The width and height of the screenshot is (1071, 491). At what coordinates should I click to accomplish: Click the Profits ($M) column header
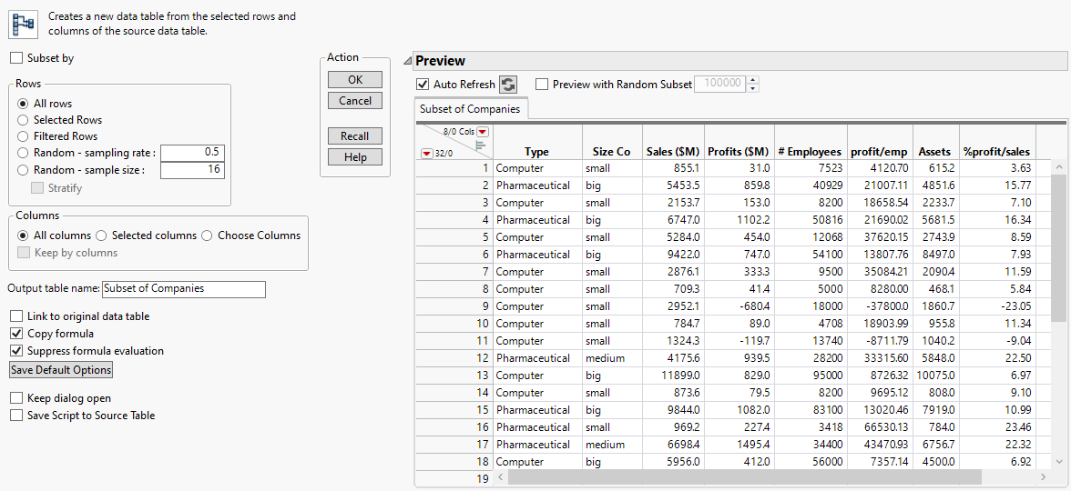coord(738,152)
